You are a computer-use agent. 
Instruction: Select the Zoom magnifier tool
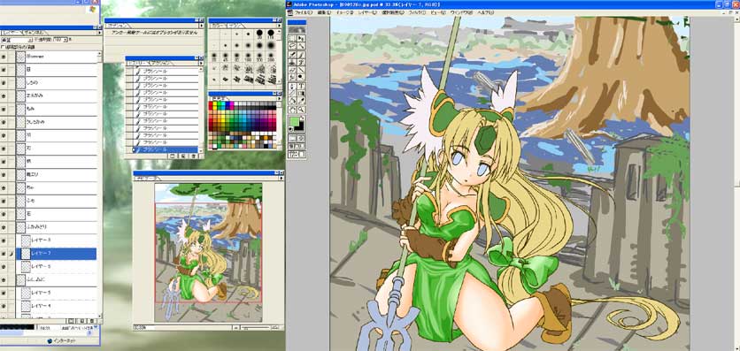pyautogui.click(x=302, y=110)
